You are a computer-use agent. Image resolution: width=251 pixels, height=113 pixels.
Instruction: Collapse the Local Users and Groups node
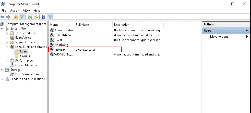tap(7, 47)
